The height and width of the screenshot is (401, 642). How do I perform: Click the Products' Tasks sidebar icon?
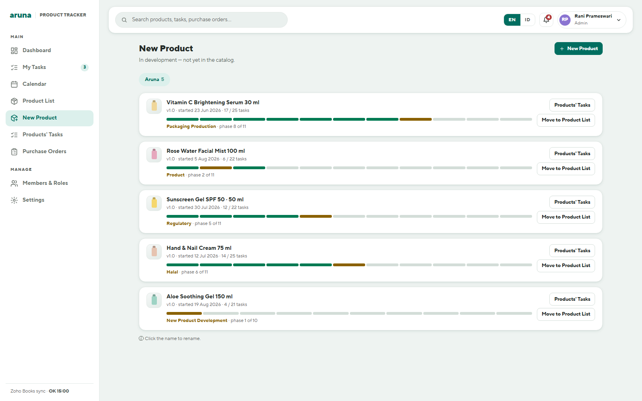(14, 135)
